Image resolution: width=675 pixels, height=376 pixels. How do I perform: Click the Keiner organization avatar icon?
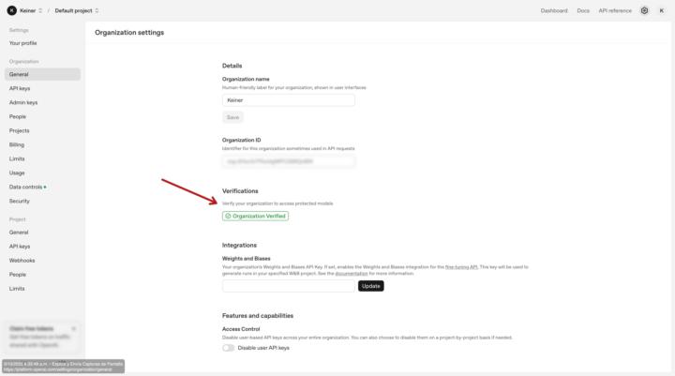click(11, 10)
